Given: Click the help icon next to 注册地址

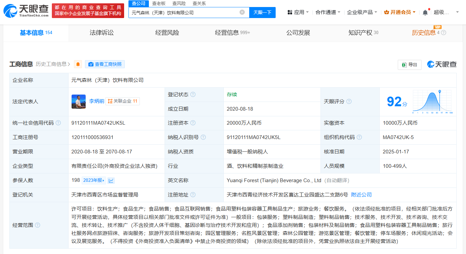Looking at the screenshot, I should [x=193, y=195].
